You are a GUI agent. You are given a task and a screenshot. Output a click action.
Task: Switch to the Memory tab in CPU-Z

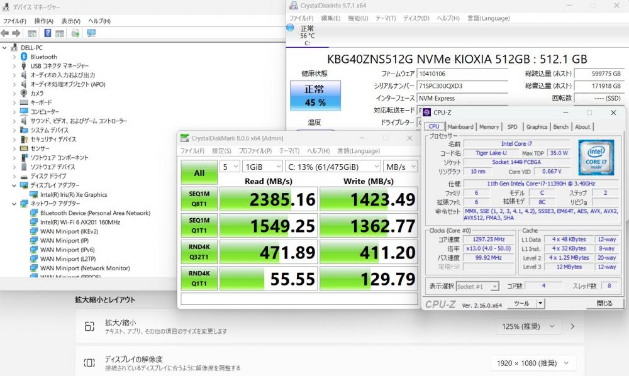point(489,126)
